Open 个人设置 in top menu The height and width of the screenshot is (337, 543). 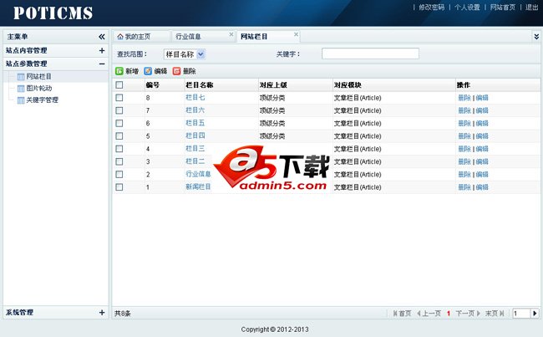[467, 8]
